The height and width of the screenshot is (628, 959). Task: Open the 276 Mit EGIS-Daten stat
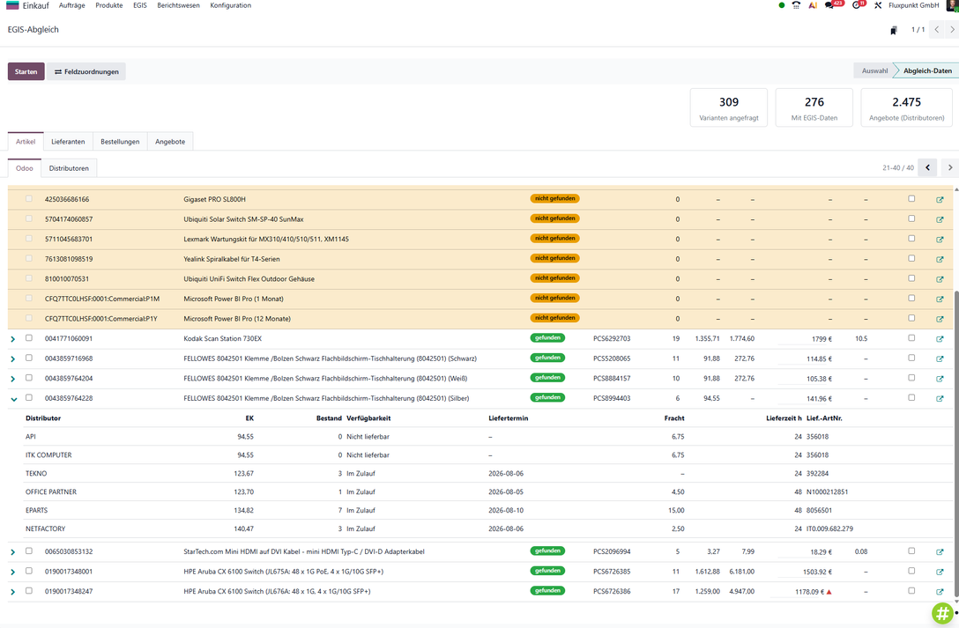click(x=814, y=107)
